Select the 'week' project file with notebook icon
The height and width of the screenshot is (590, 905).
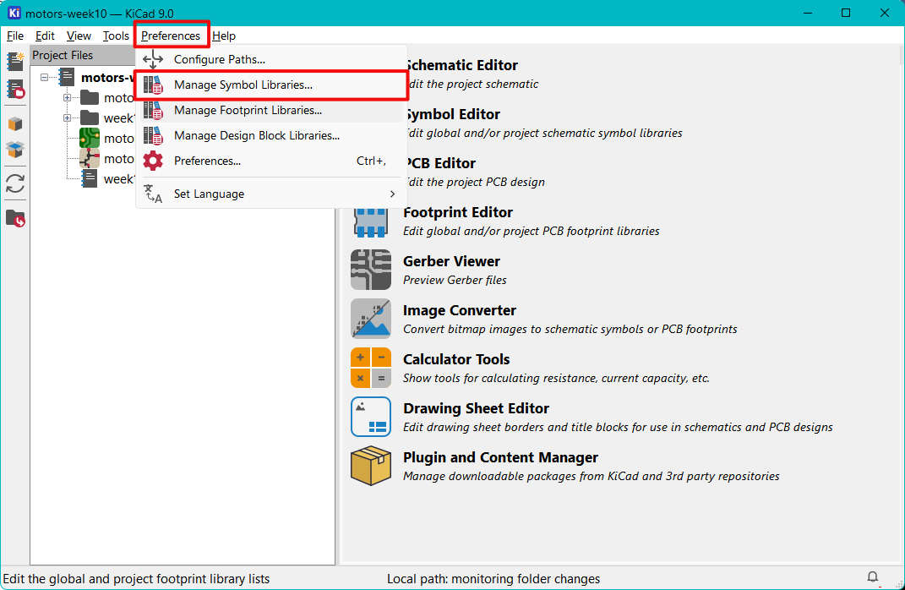(x=106, y=179)
